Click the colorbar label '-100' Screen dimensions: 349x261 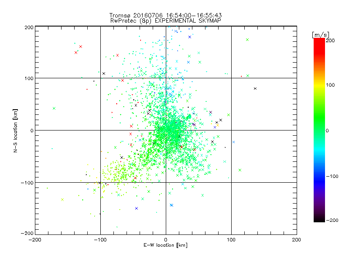pos(332,176)
